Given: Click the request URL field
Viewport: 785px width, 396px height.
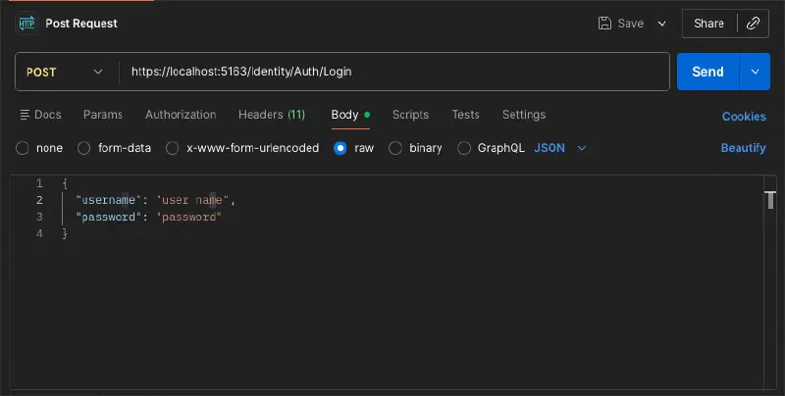Looking at the screenshot, I should click(x=394, y=72).
